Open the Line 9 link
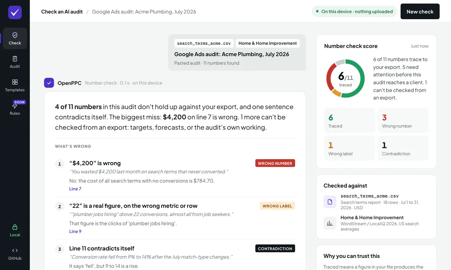The width and height of the screenshot is (451, 270). coord(75,231)
